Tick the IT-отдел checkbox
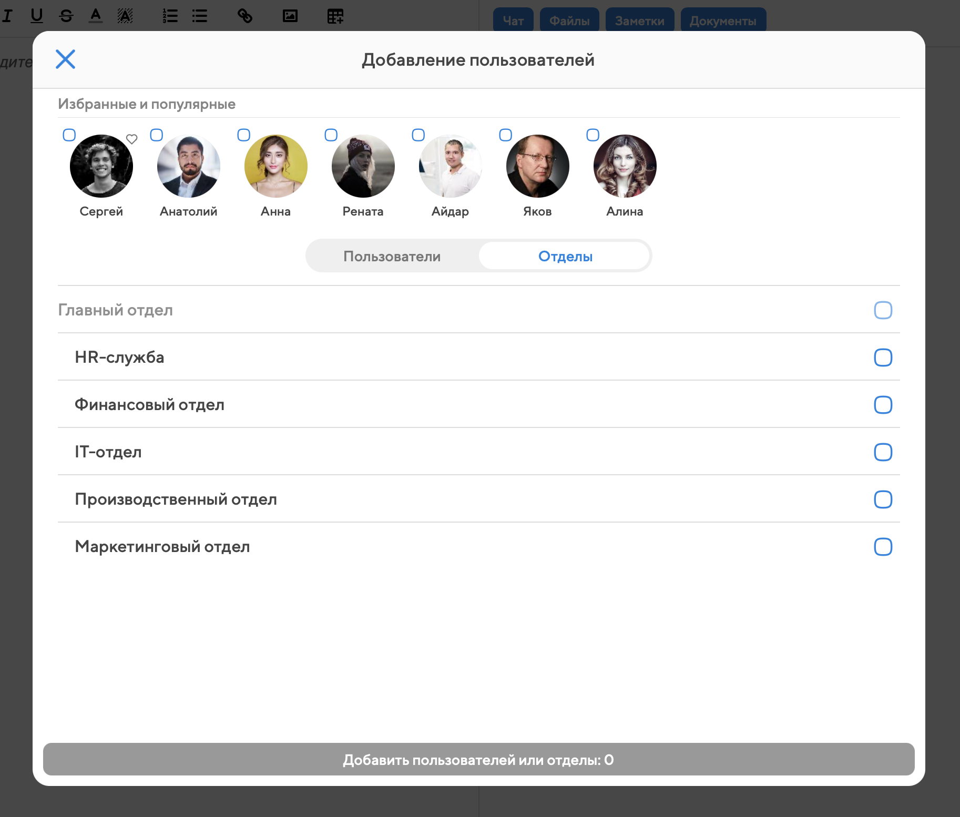Screen dimensions: 960x817 [883, 452]
